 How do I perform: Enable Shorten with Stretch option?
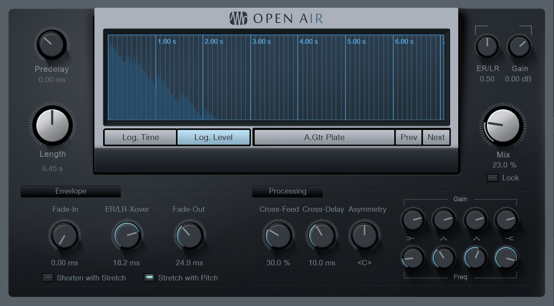click(48, 278)
